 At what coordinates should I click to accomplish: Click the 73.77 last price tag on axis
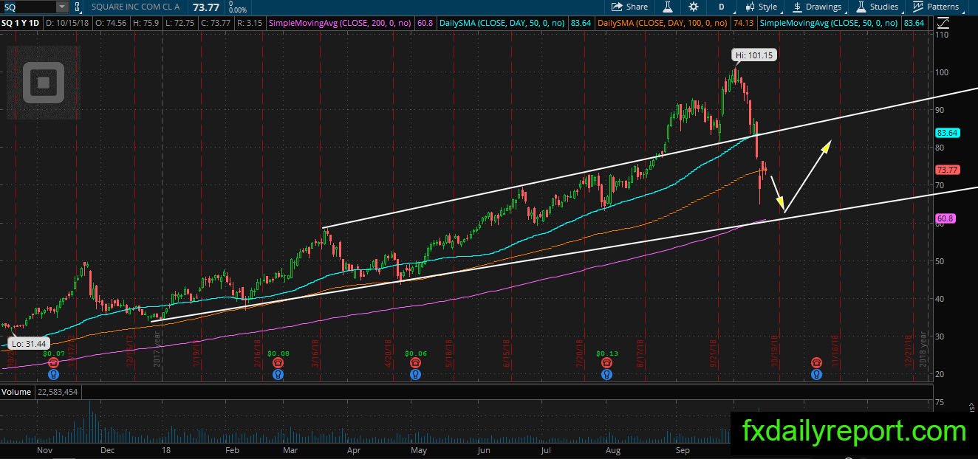point(947,170)
